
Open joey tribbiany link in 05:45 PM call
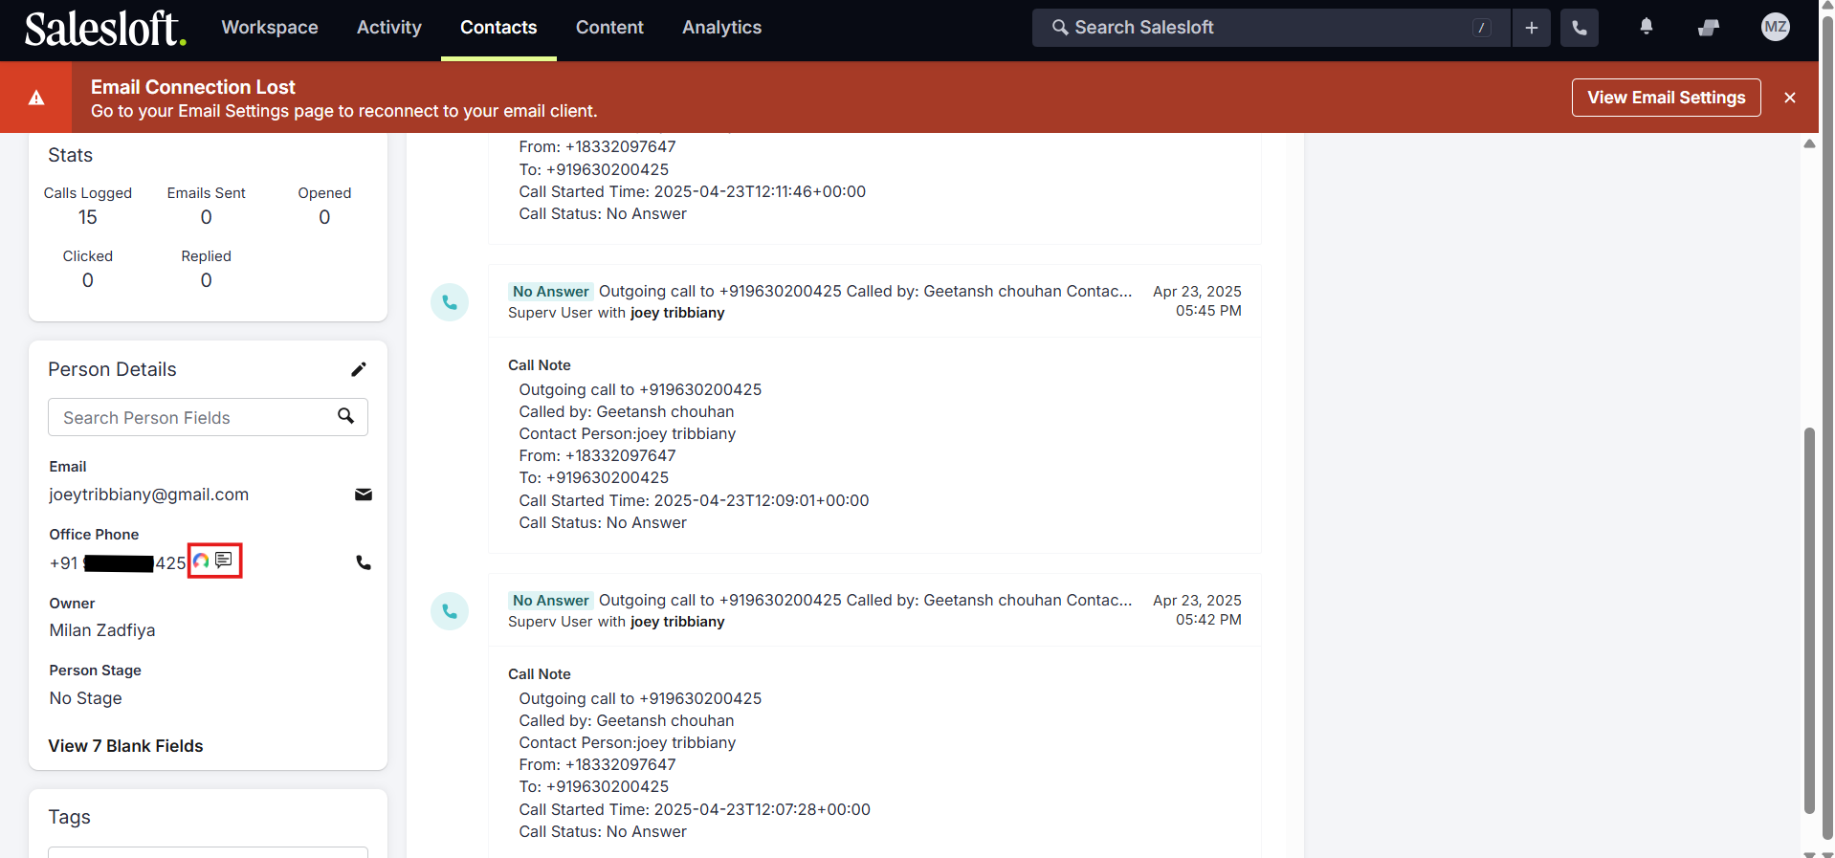677,313
